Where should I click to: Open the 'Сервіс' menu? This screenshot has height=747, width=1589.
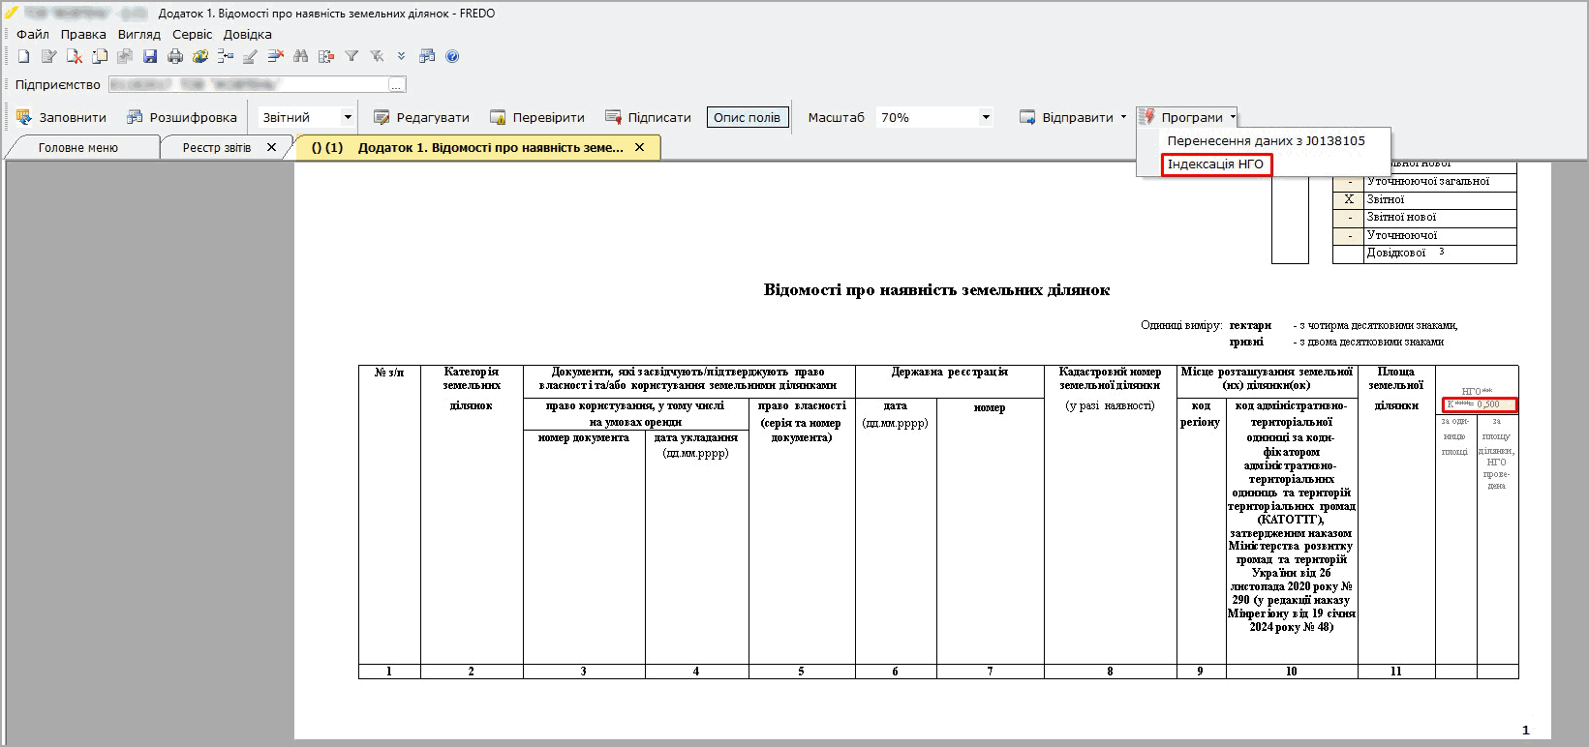click(x=192, y=34)
